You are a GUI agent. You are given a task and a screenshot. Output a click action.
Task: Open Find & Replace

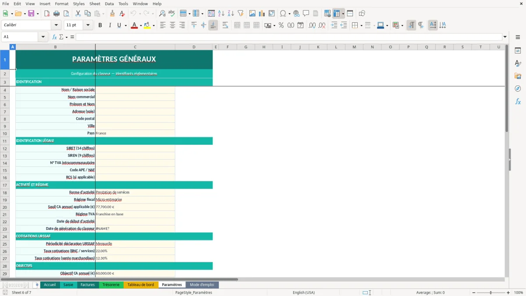[x=162, y=14]
